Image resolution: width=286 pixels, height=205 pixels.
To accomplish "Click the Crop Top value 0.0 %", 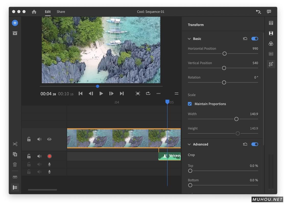I will (254, 166).
